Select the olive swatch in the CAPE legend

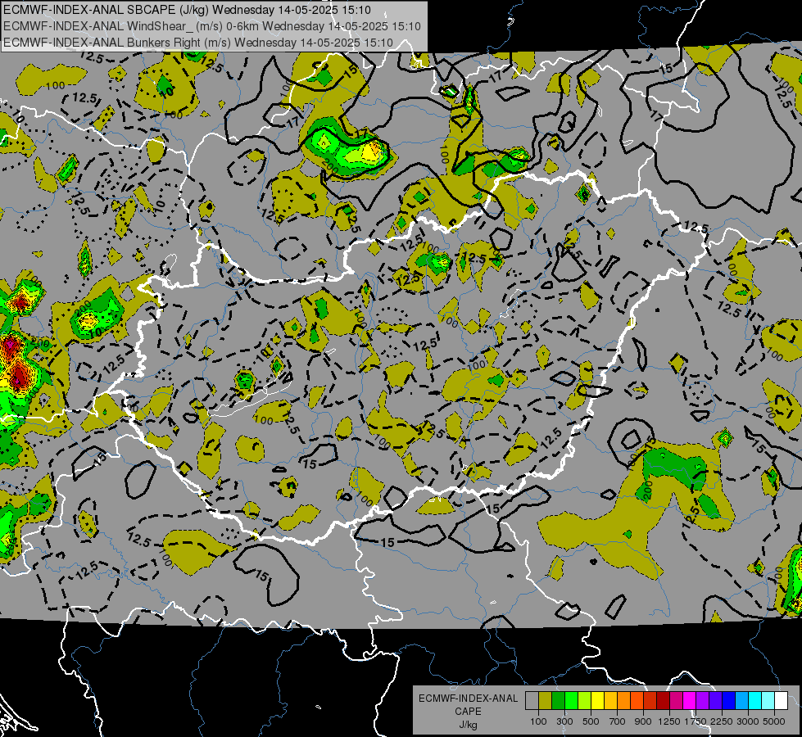[546, 700]
